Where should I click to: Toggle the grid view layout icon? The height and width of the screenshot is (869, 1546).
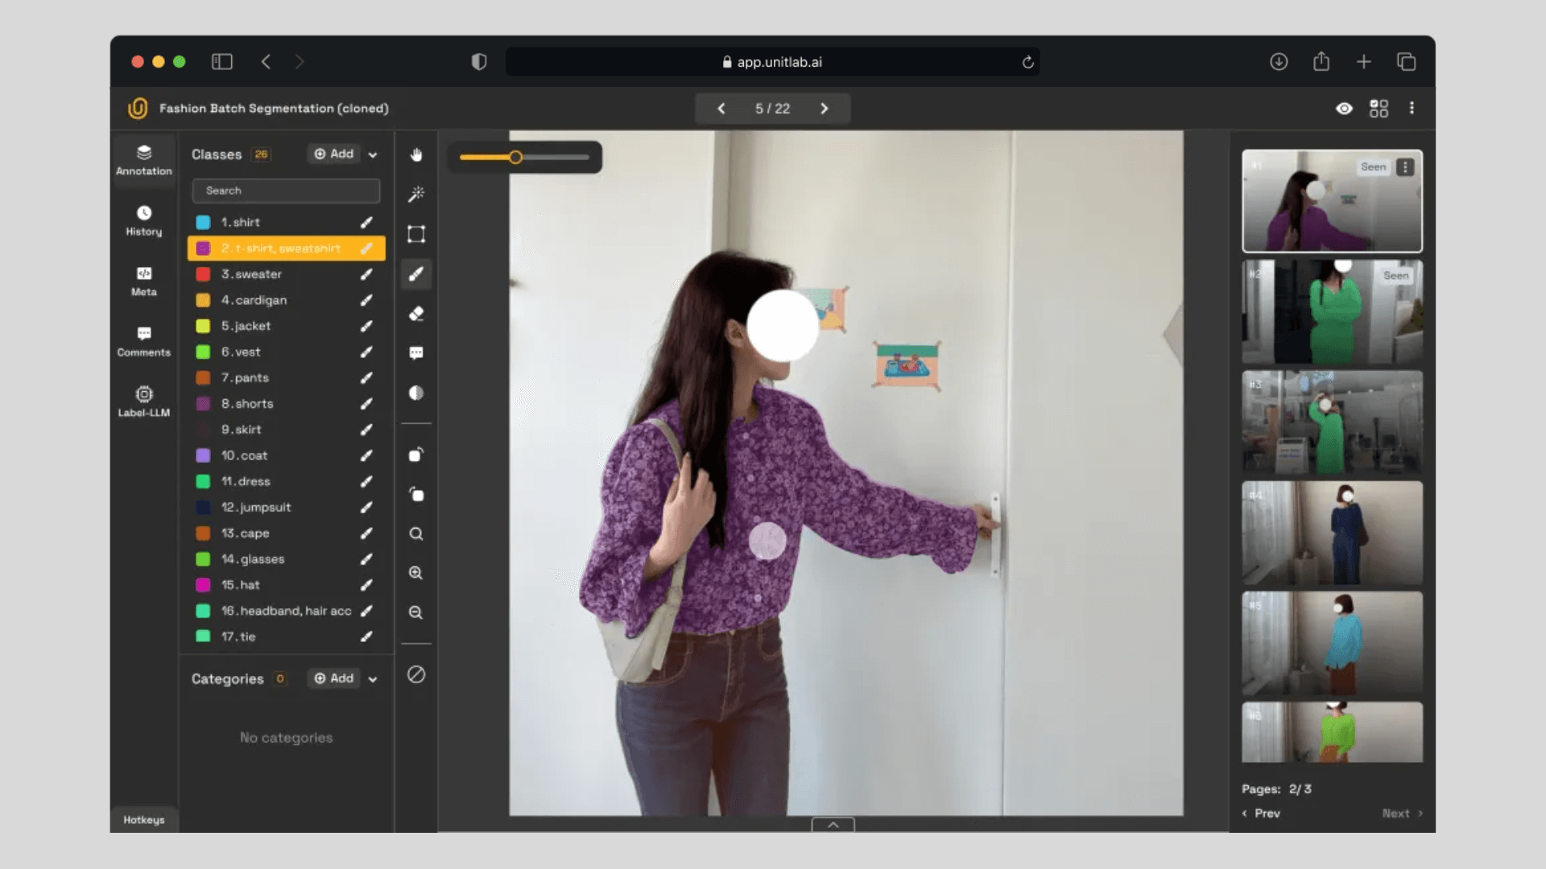point(1379,109)
